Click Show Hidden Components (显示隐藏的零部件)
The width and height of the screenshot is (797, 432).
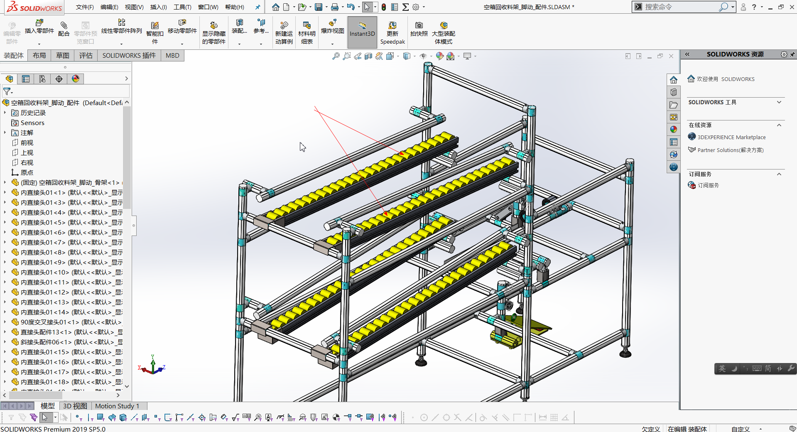pos(214,32)
